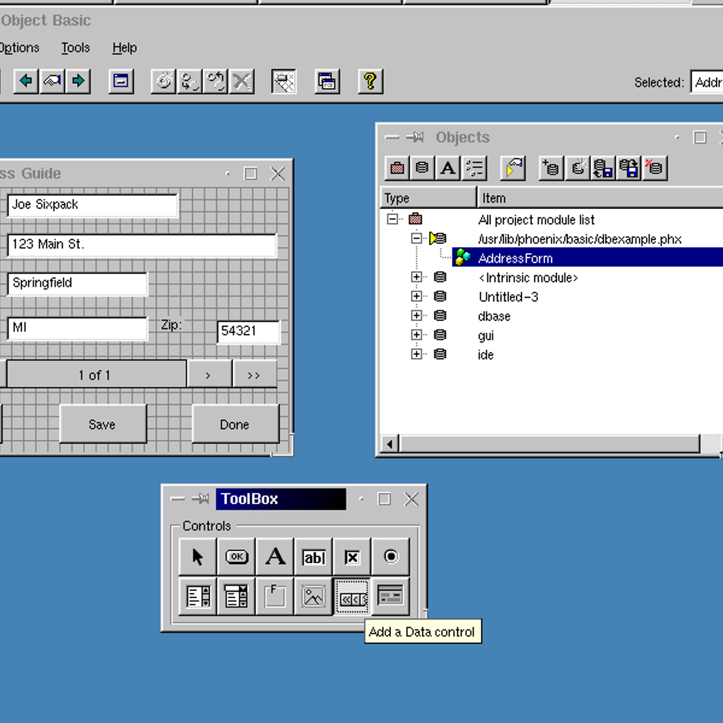
Task: Collapse the All project module list node
Action: 392,219
